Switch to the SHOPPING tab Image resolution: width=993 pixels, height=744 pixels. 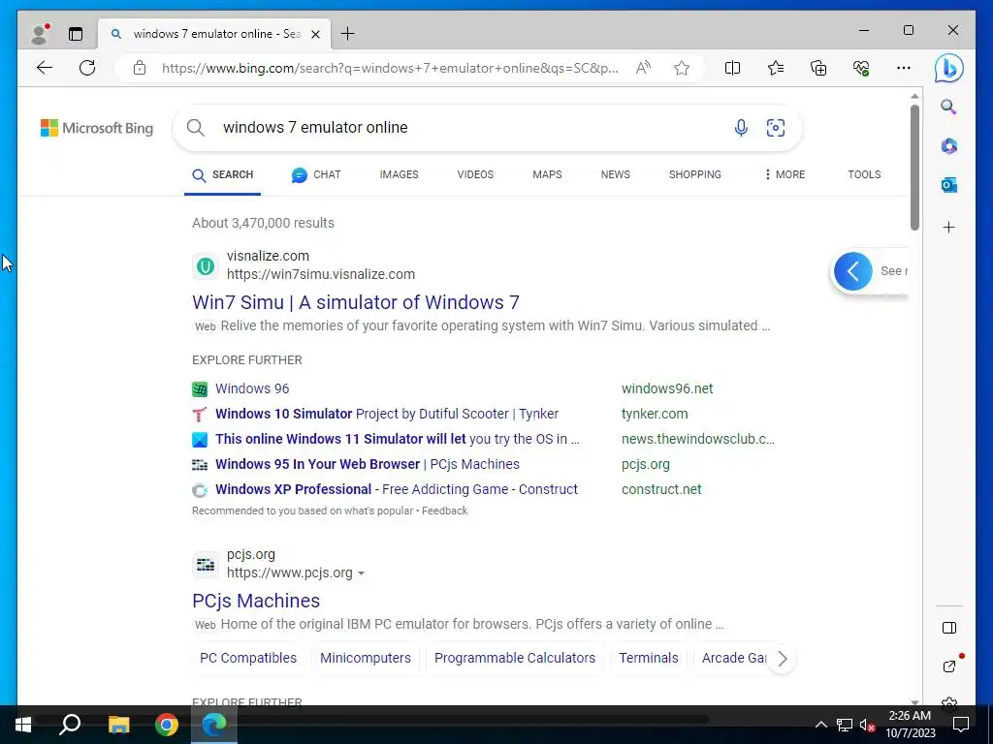[x=694, y=174]
